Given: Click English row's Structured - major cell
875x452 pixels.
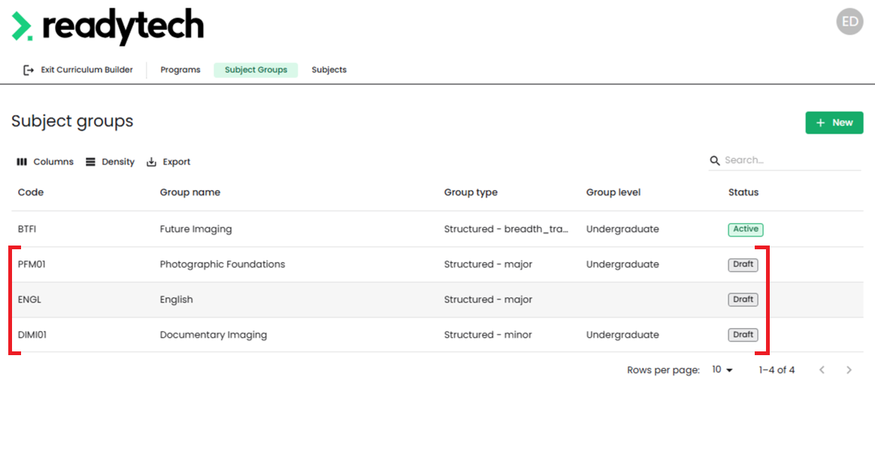Looking at the screenshot, I should pyautogui.click(x=488, y=300).
